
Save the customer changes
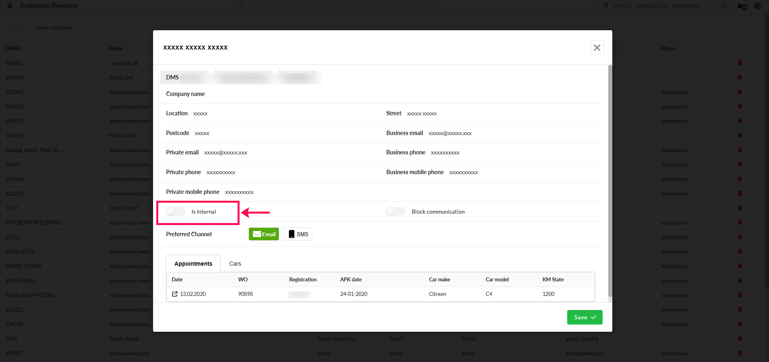(x=585, y=317)
